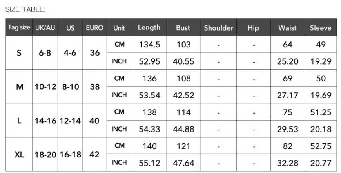Click the 55.12 length inch value
341x173 pixels.
pyautogui.click(x=149, y=163)
